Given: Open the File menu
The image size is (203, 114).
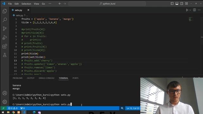Looking at the screenshot, I should [10, 4].
